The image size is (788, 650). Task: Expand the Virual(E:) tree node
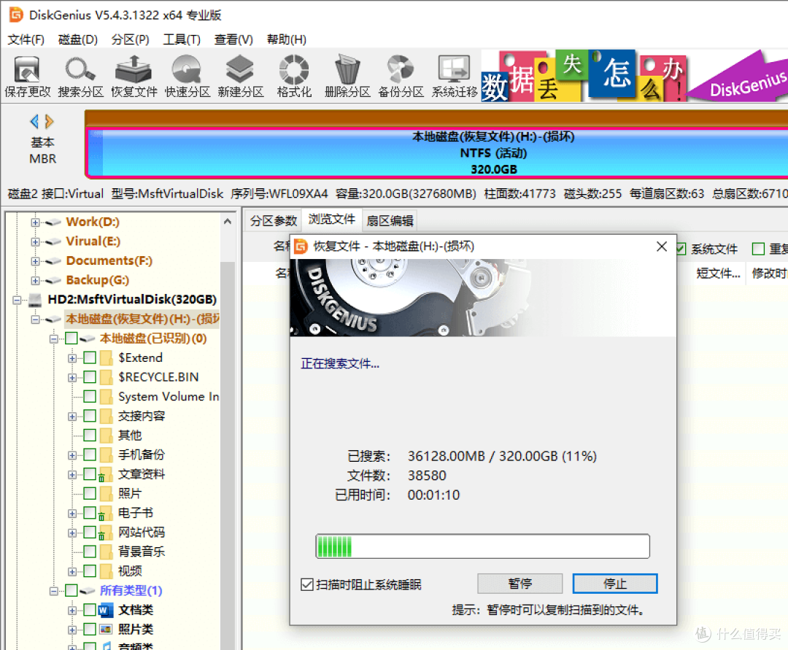[35, 242]
